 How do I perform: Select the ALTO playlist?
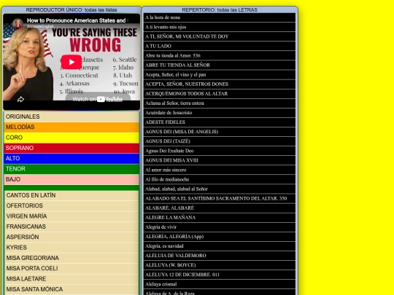coord(72,158)
